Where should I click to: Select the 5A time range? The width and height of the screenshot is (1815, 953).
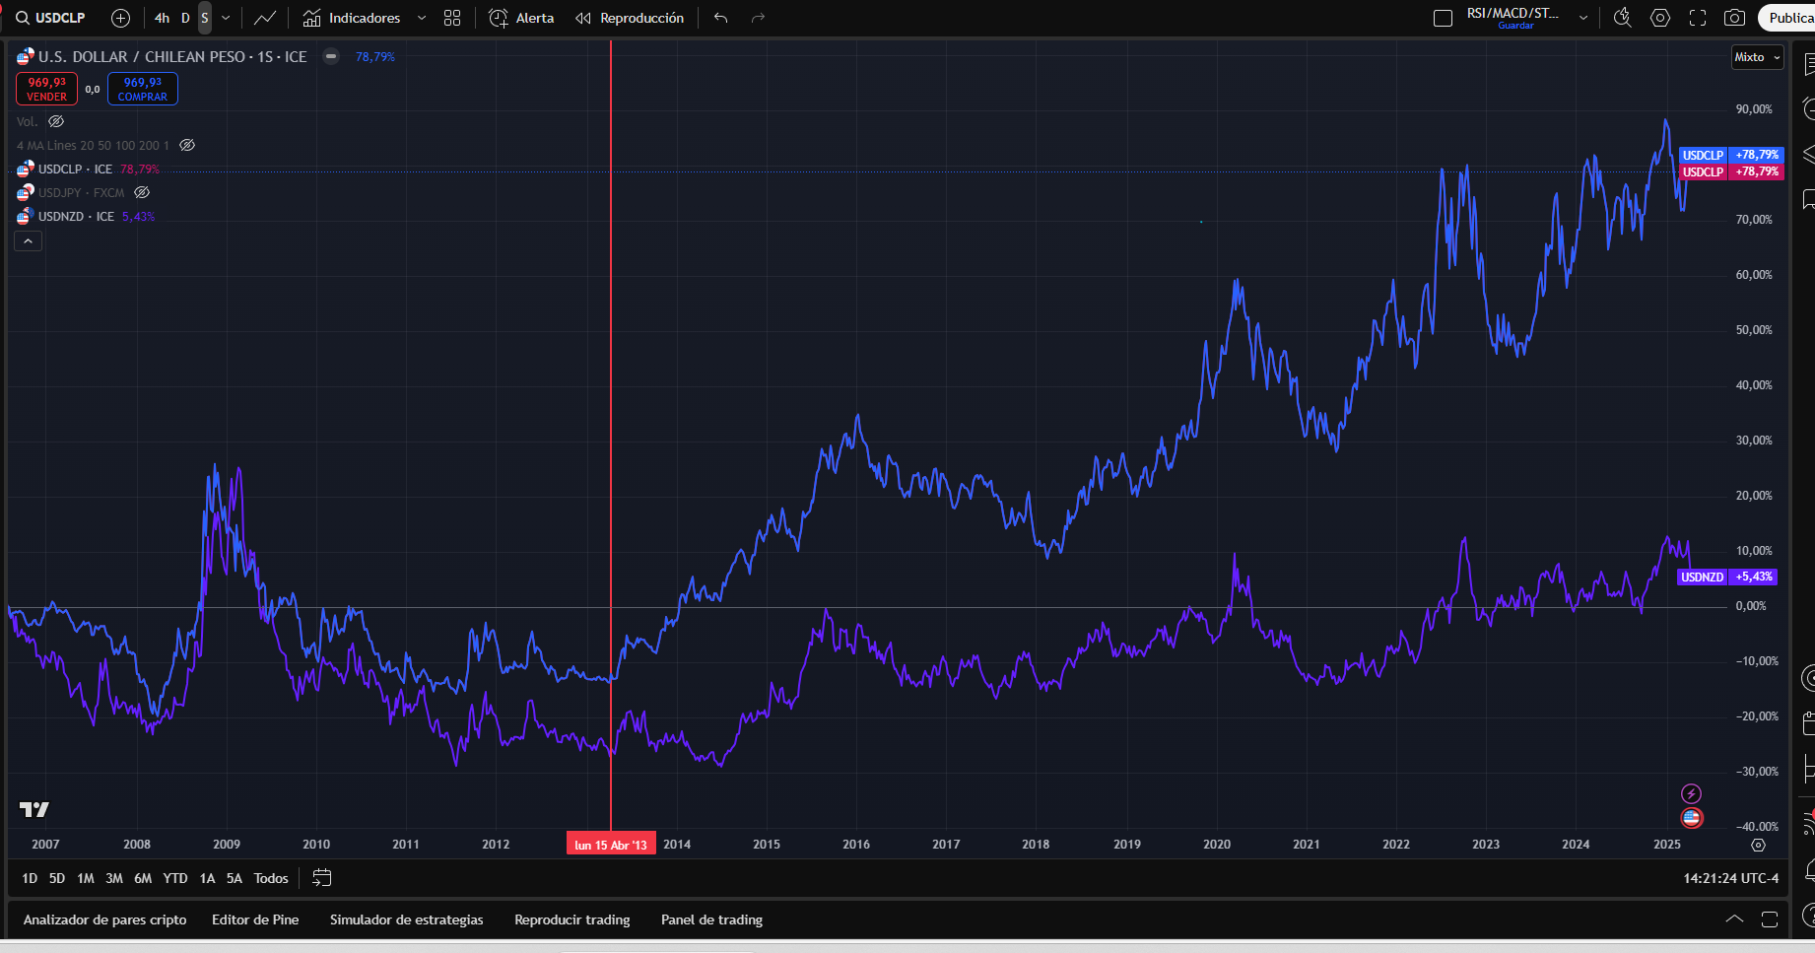(234, 878)
